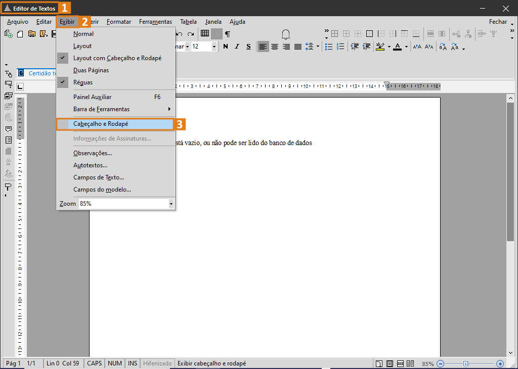The image size is (518, 369).
Task: Click the normal view icon in status bar
Action: coord(379,363)
